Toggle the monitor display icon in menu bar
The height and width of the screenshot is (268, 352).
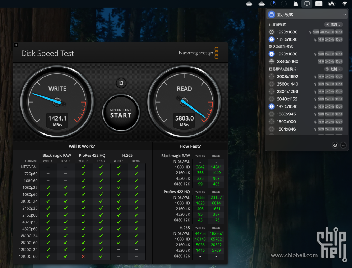click(307, 4)
